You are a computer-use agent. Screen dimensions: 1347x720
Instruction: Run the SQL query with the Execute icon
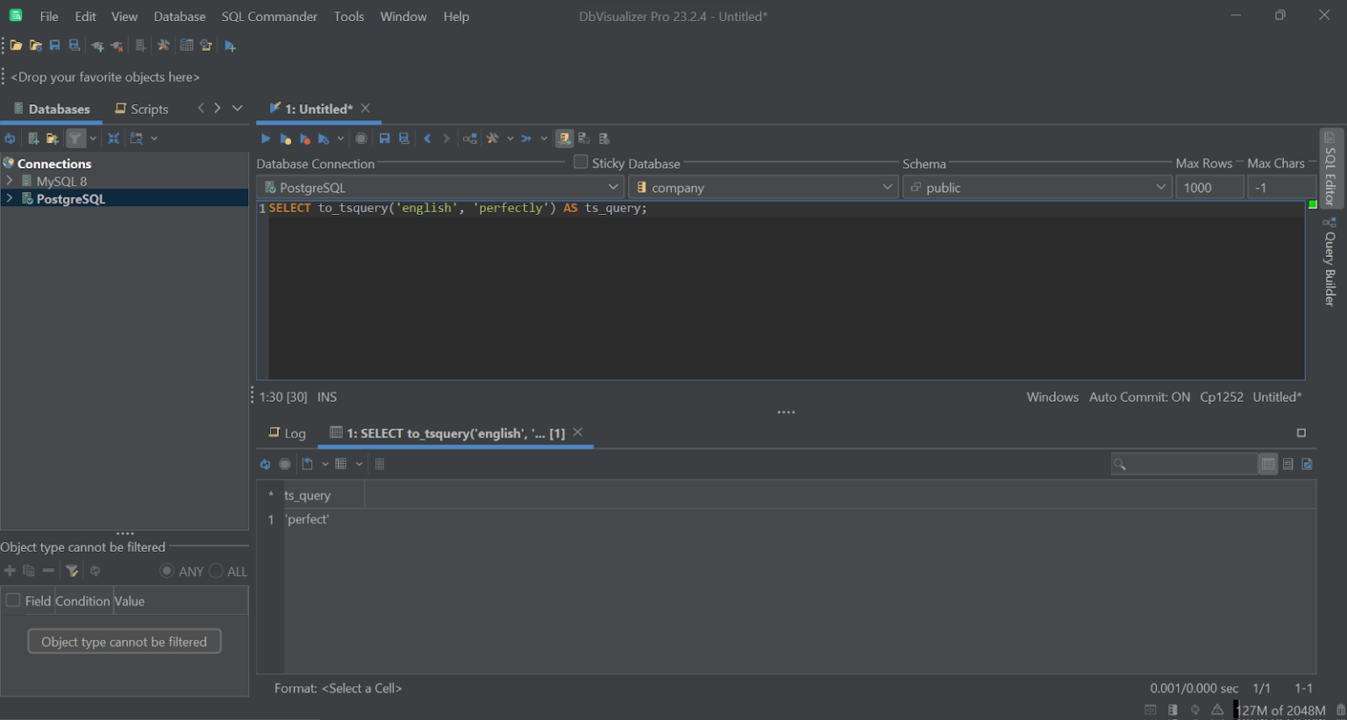(266, 138)
